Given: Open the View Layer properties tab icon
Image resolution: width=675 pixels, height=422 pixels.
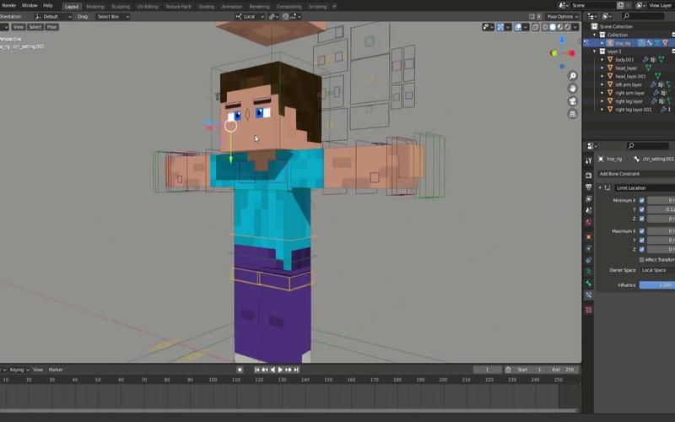Looking at the screenshot, I should [x=588, y=199].
